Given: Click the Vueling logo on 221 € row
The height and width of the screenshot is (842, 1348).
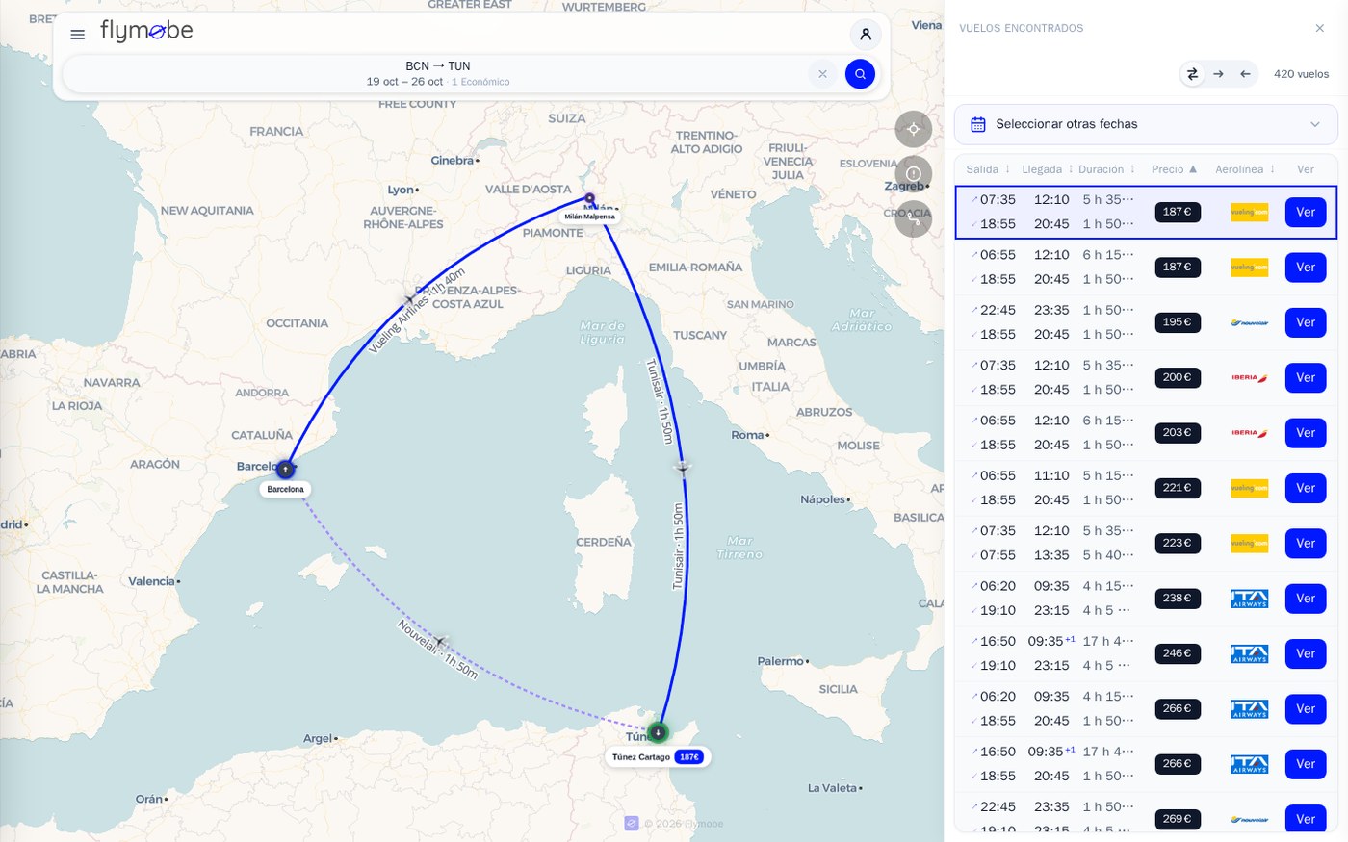Looking at the screenshot, I should (1250, 488).
